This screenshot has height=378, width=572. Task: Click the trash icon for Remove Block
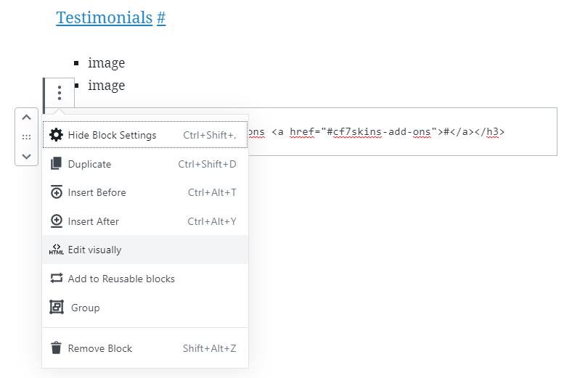(x=56, y=348)
